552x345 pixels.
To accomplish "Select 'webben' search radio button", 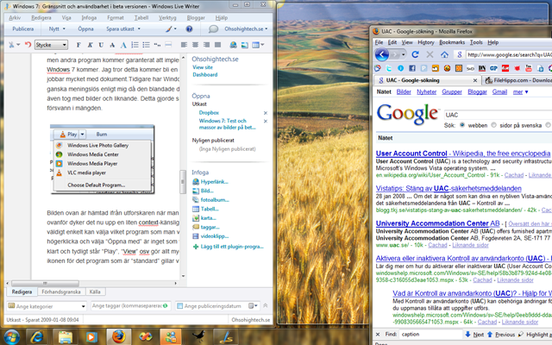I will click(462, 125).
